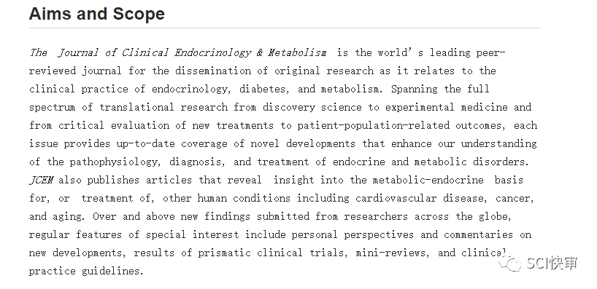
Task: Click the words 'practice guidelines.' on last line
Action: click(86, 271)
